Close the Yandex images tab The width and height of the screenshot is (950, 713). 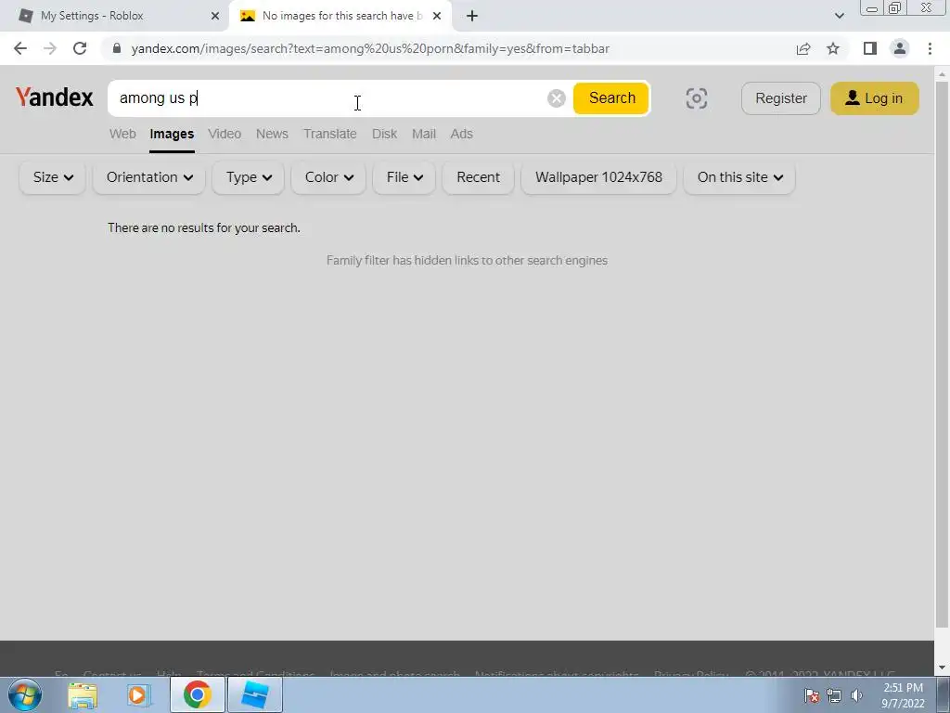click(437, 16)
